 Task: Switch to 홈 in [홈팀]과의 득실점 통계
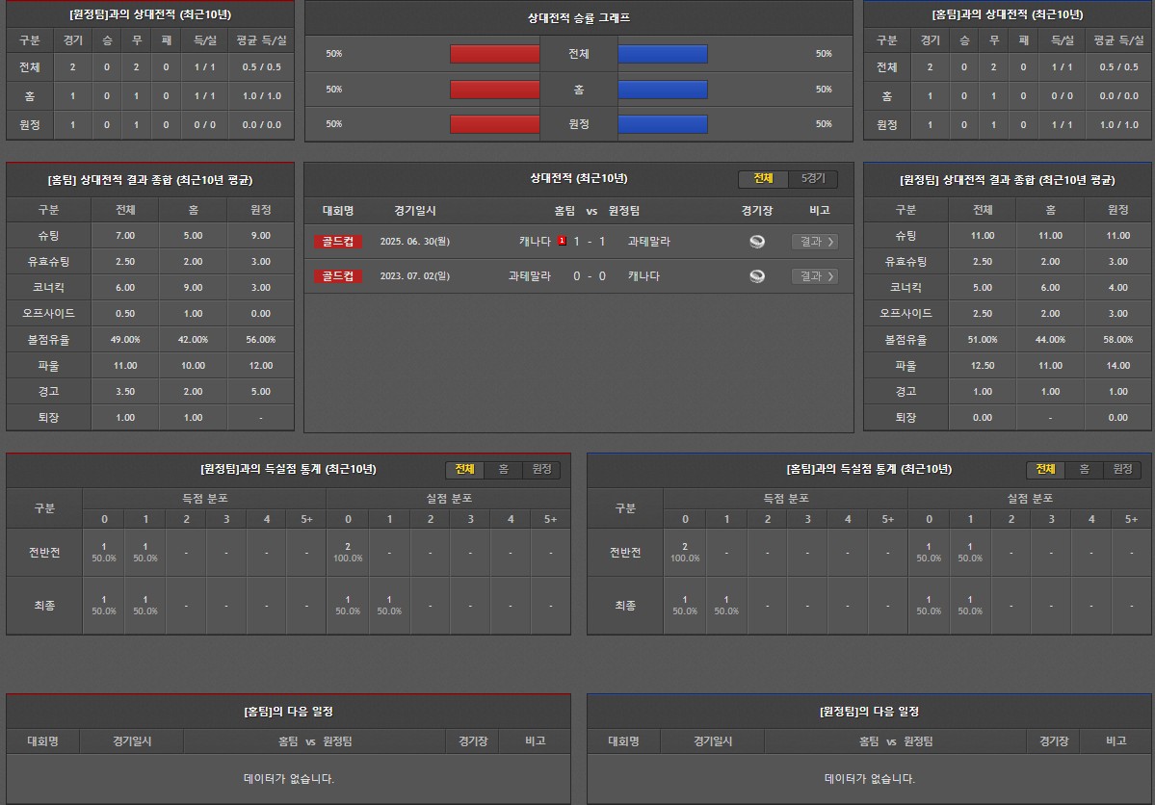[1084, 469]
